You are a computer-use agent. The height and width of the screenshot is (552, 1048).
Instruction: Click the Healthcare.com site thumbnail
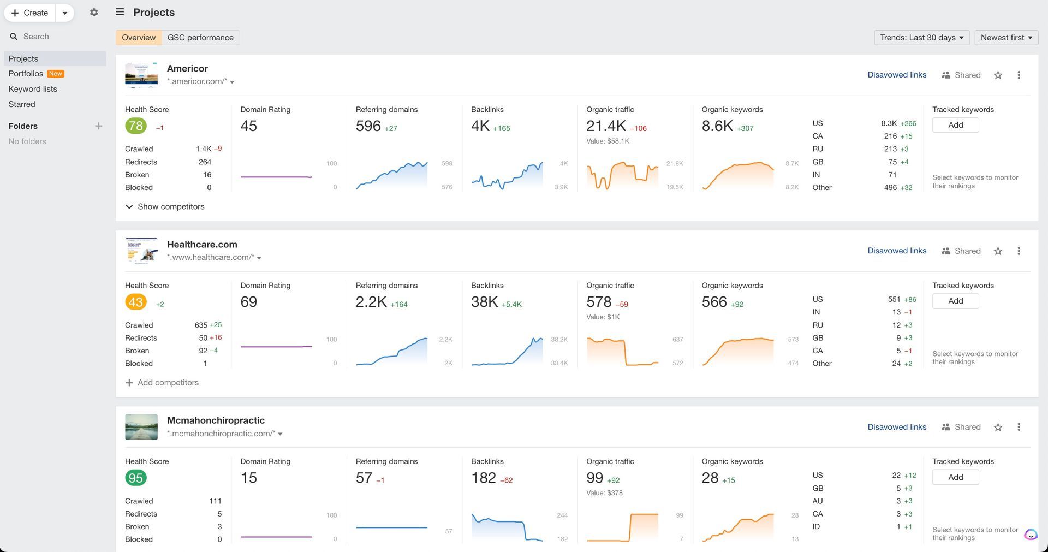pyautogui.click(x=141, y=251)
